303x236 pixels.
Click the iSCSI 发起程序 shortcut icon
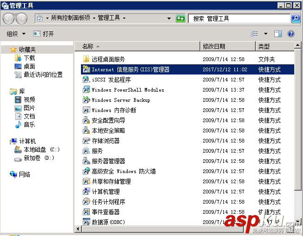(86, 80)
